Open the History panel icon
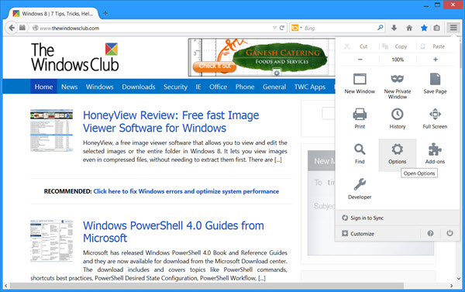Image resolution: width=465 pixels, height=292 pixels. coord(397,114)
